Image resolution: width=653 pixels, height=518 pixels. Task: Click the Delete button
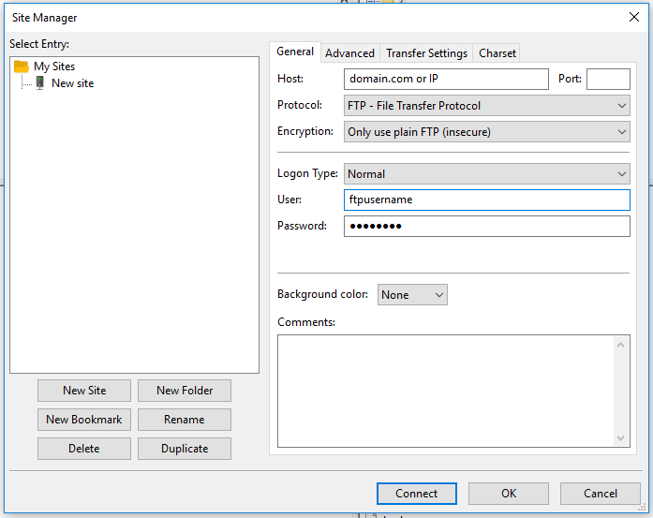pyautogui.click(x=84, y=449)
